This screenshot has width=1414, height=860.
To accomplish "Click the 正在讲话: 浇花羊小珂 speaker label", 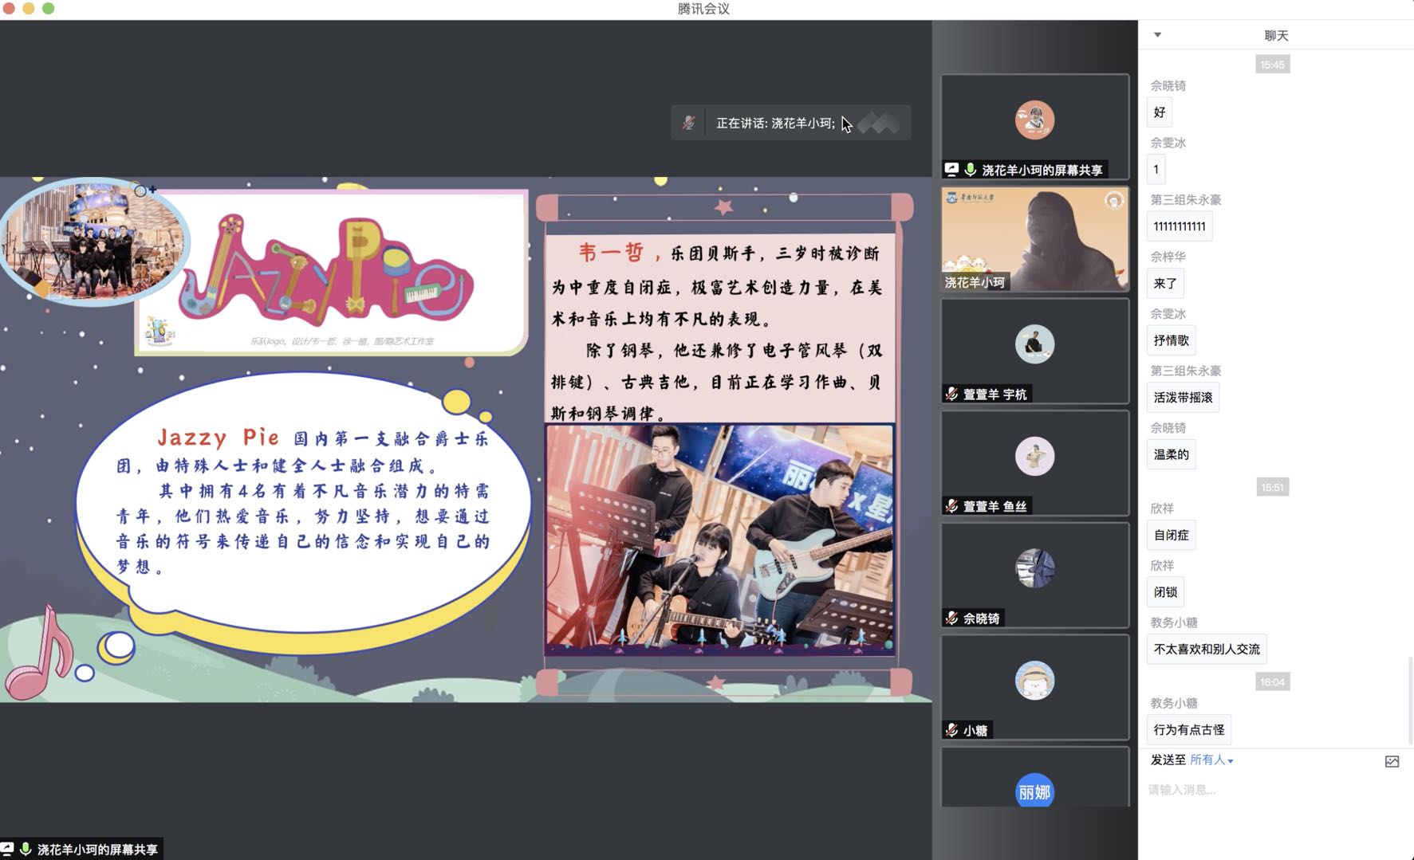I will [775, 123].
